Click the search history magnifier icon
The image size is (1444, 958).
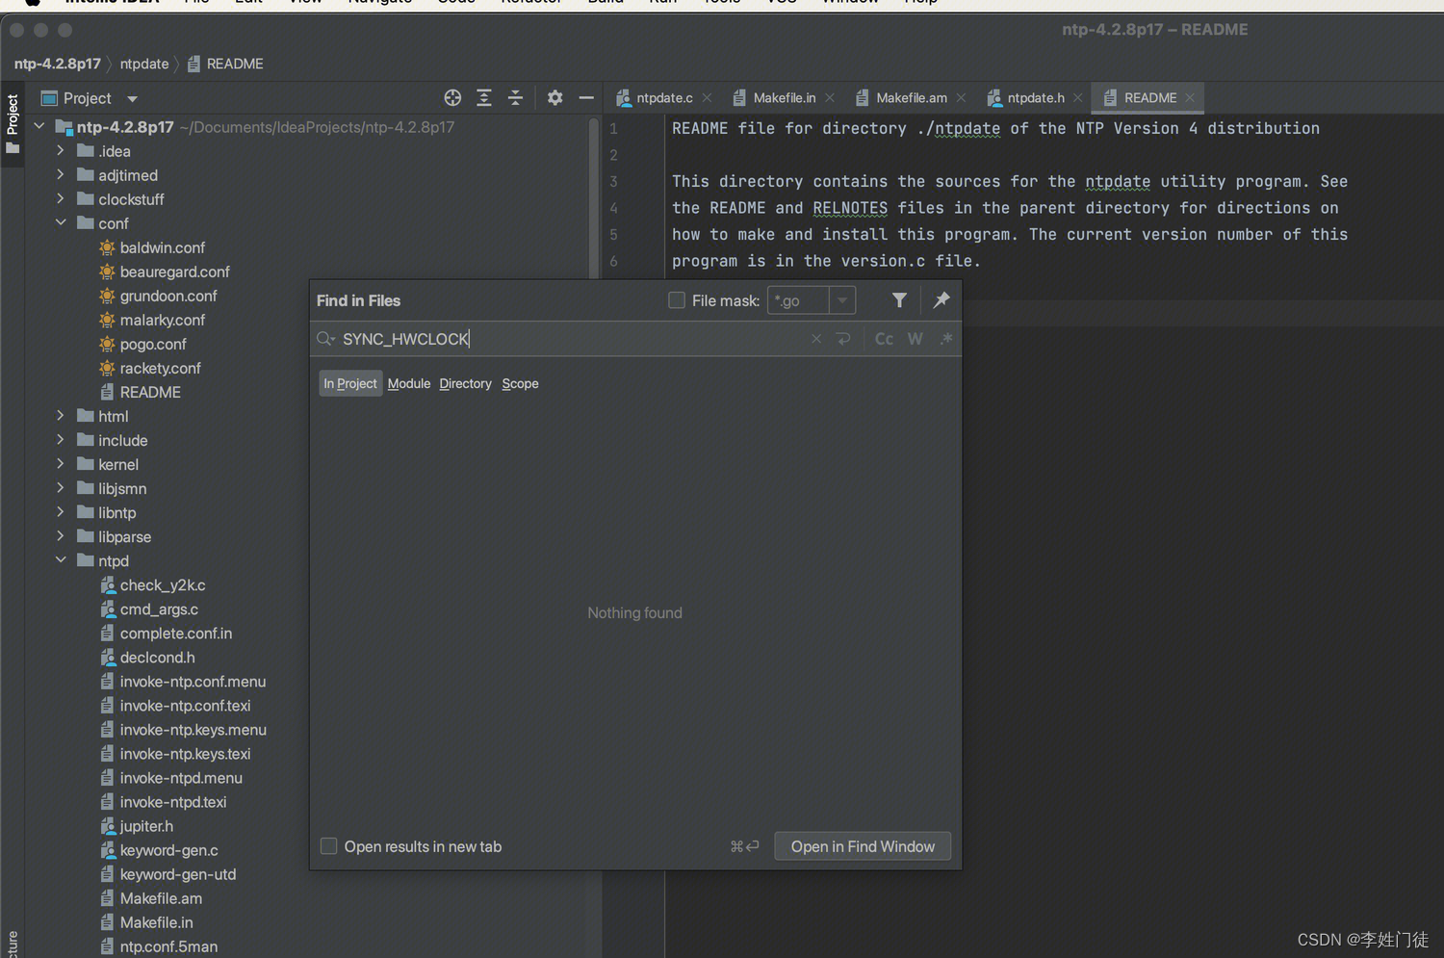325,339
